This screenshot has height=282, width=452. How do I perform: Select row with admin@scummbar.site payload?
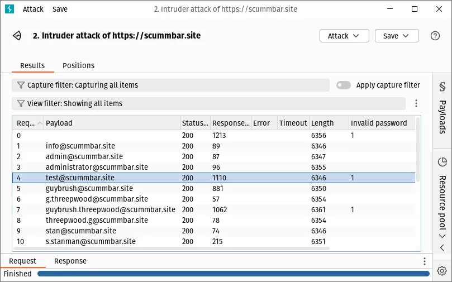(x=213, y=157)
